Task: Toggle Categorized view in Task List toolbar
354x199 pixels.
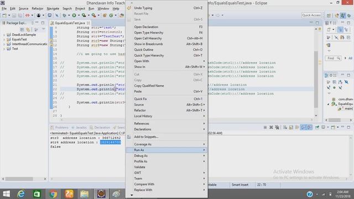Action: 340,29
